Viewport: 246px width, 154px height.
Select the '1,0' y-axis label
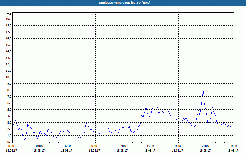pyautogui.click(x=10, y=136)
